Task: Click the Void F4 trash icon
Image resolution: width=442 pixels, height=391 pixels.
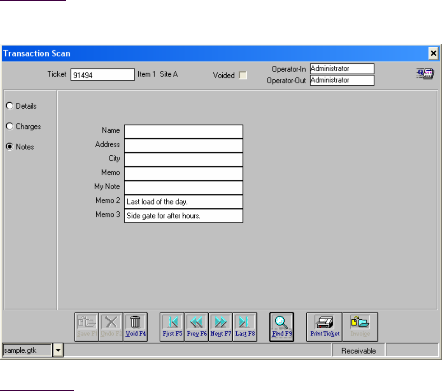Action: click(135, 327)
